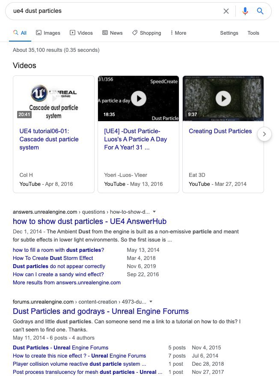
Task: Click inside the search box with ue4 dust particles
Action: point(115,11)
